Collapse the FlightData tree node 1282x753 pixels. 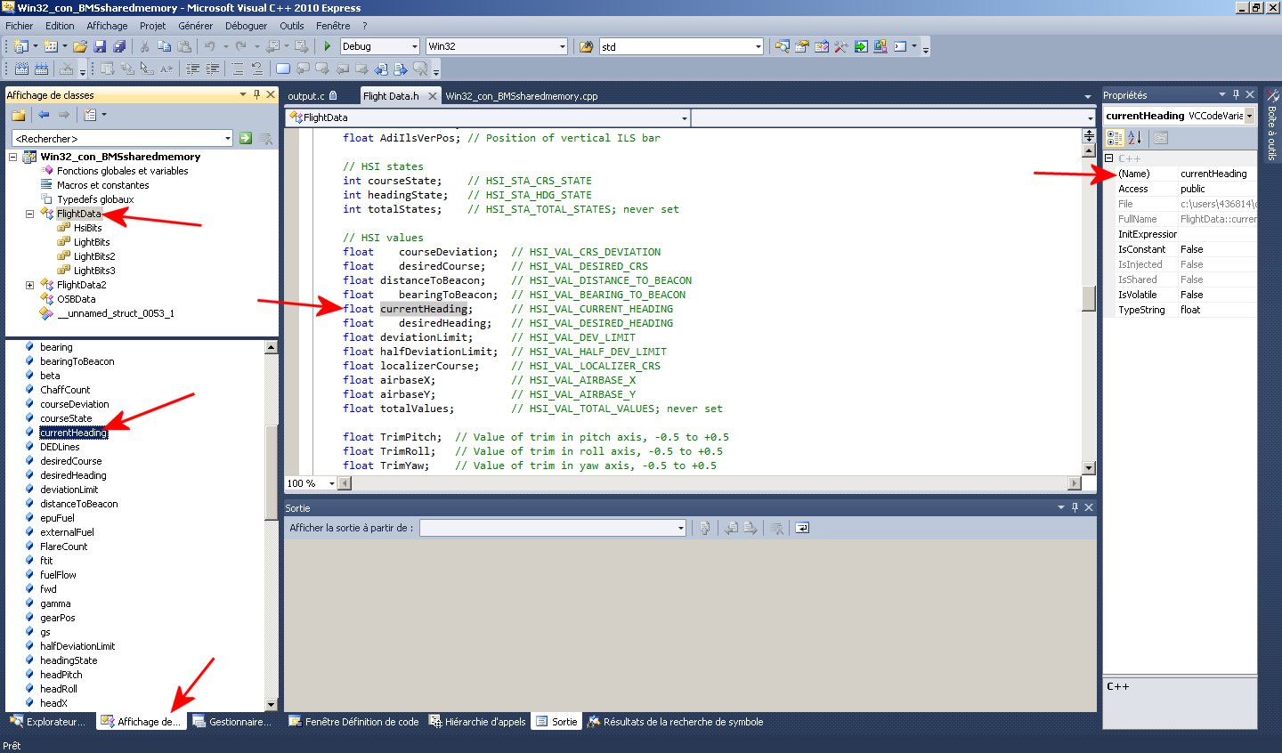point(29,214)
